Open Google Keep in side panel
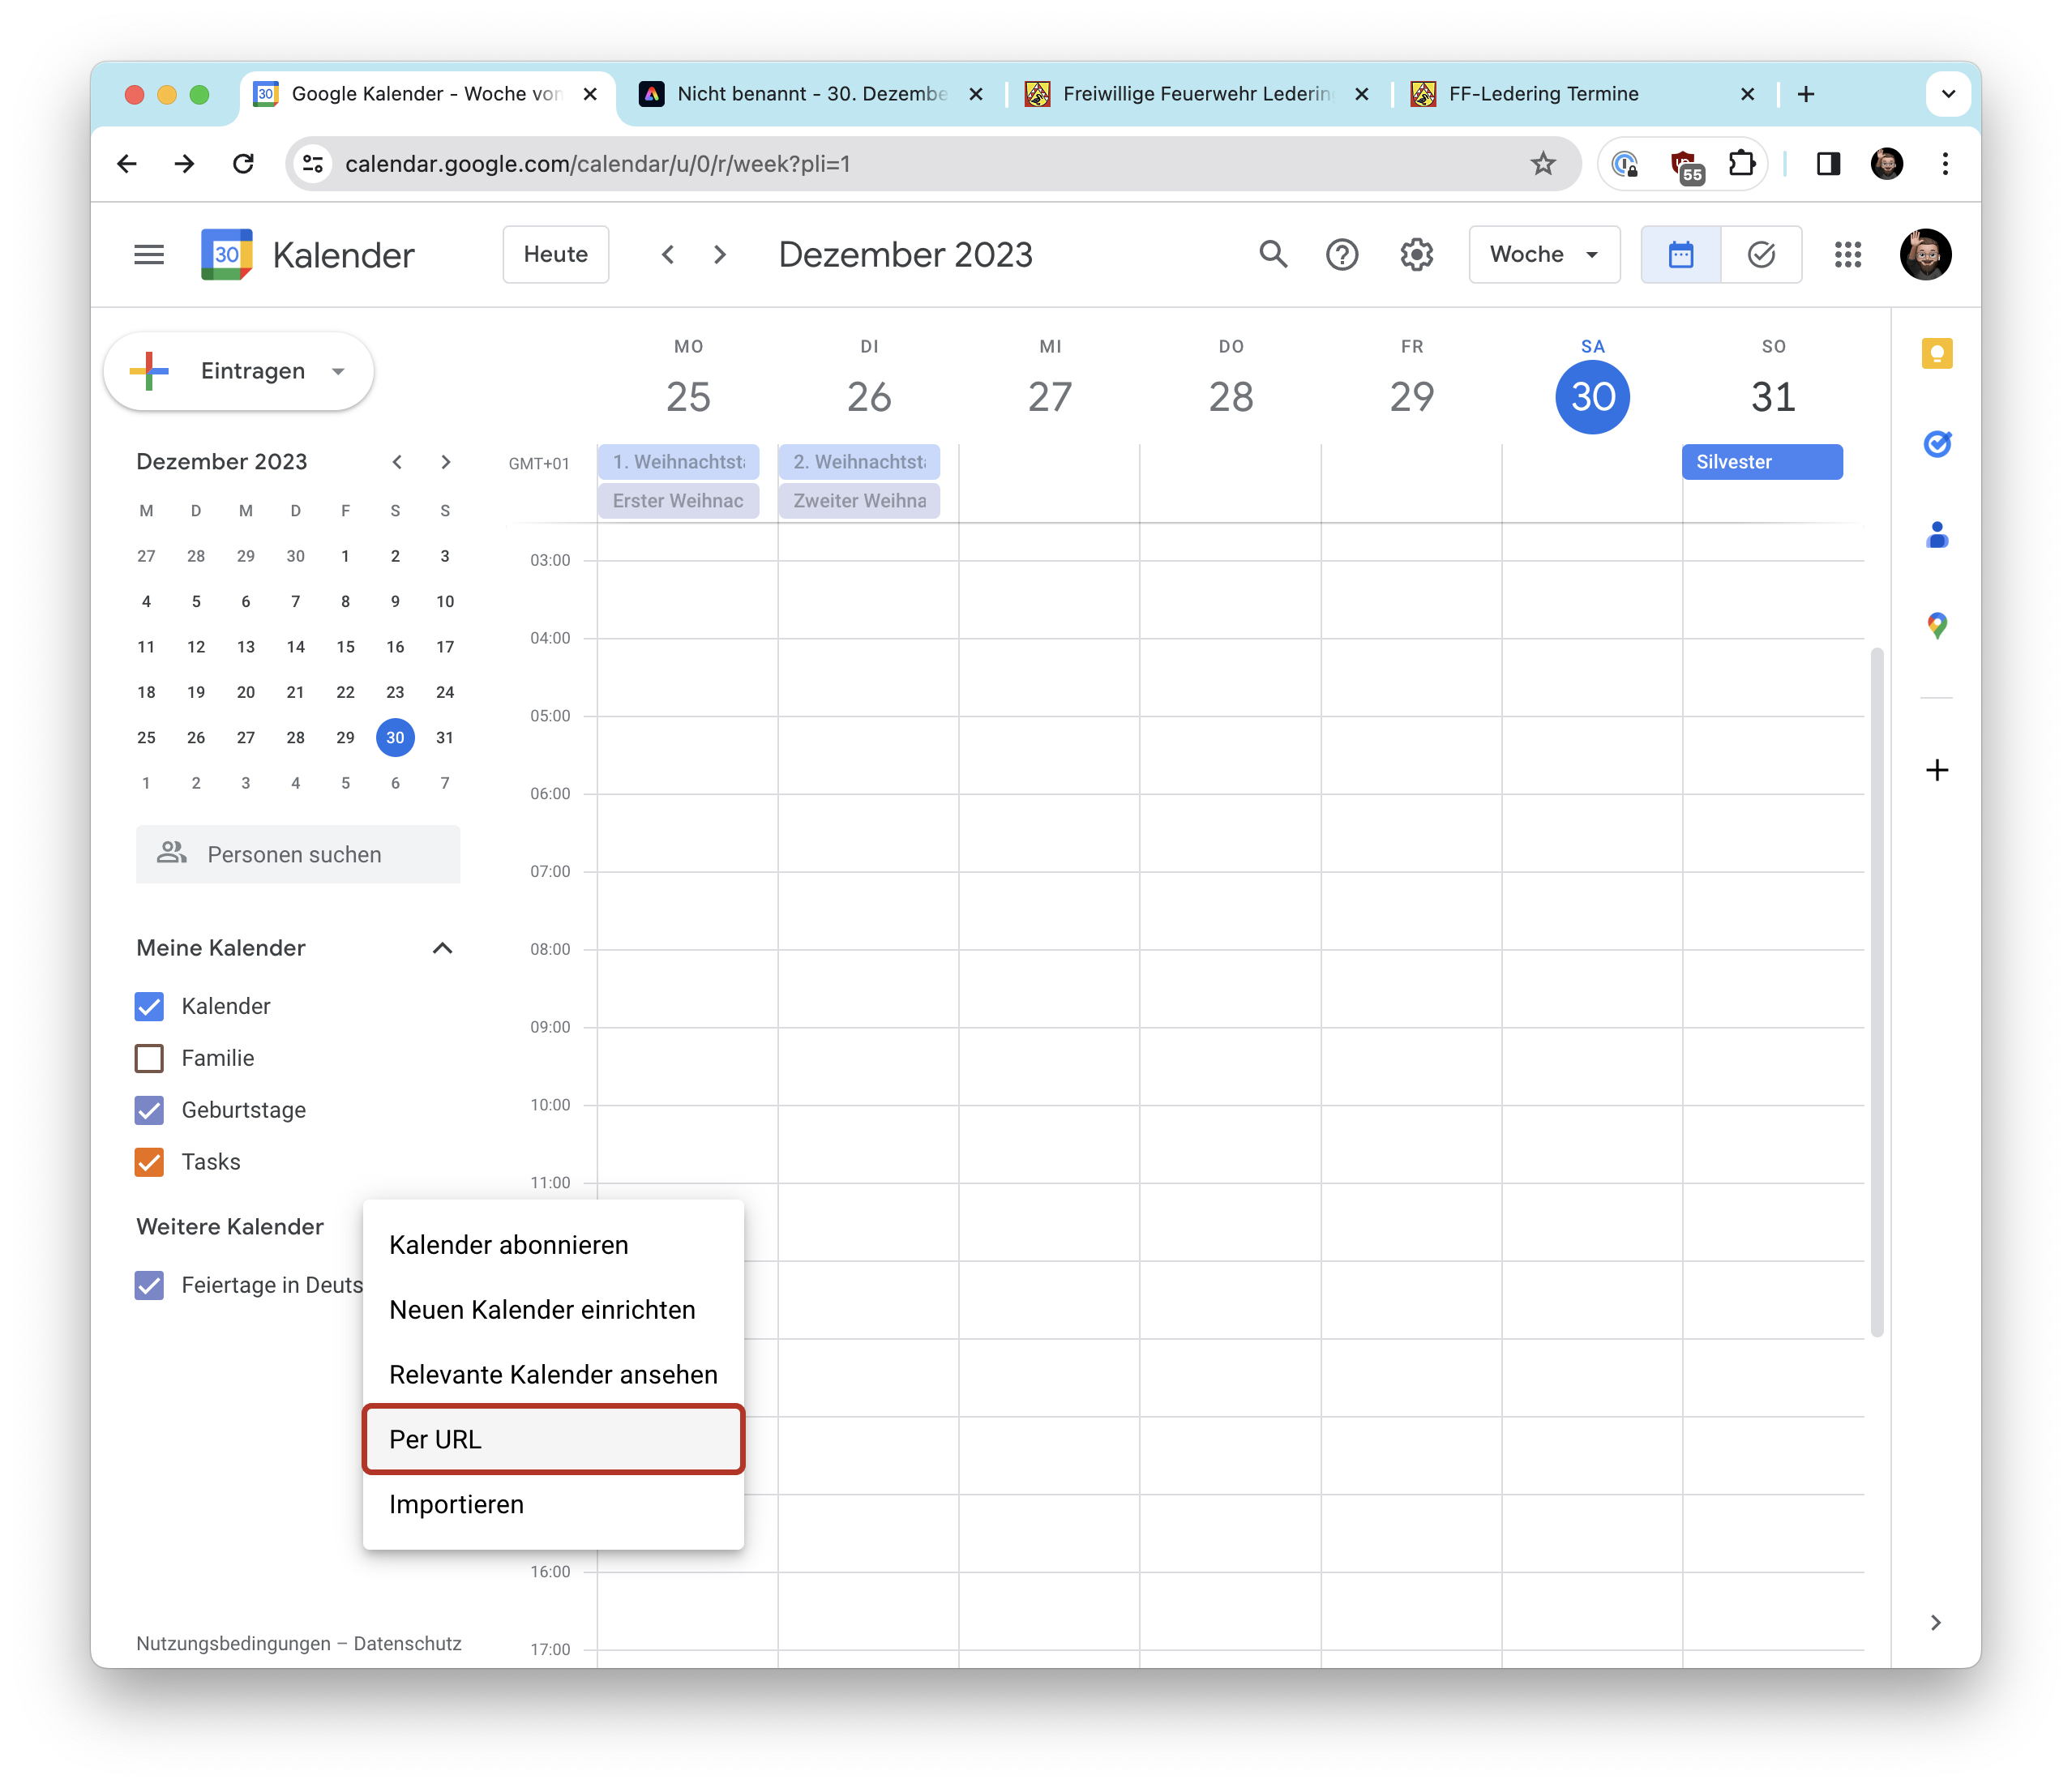2072x1788 pixels. (x=1937, y=353)
